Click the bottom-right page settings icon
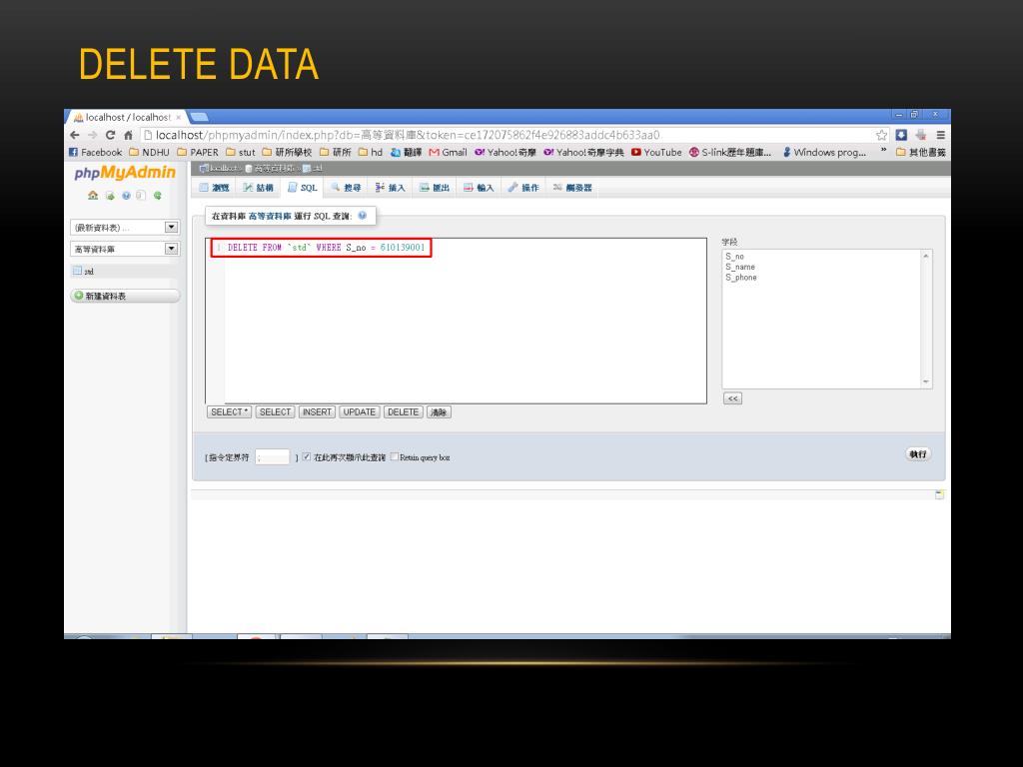The height and width of the screenshot is (767, 1023). pyautogui.click(x=939, y=495)
